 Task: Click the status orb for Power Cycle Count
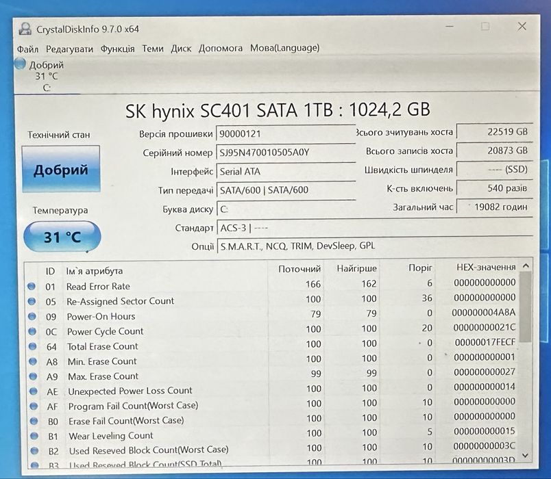(32, 331)
